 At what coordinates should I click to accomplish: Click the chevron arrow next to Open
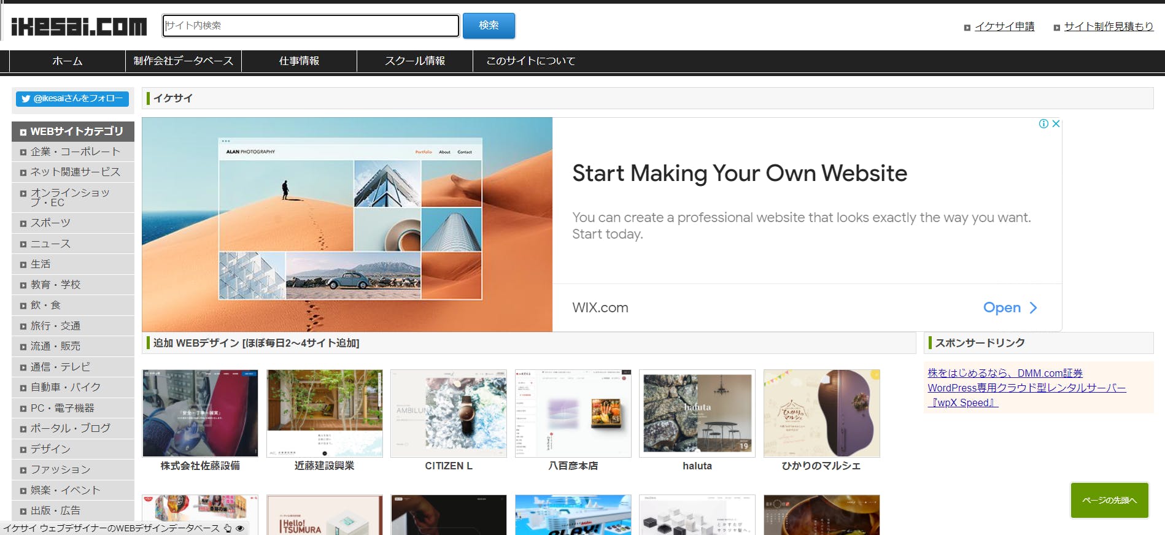1033,307
